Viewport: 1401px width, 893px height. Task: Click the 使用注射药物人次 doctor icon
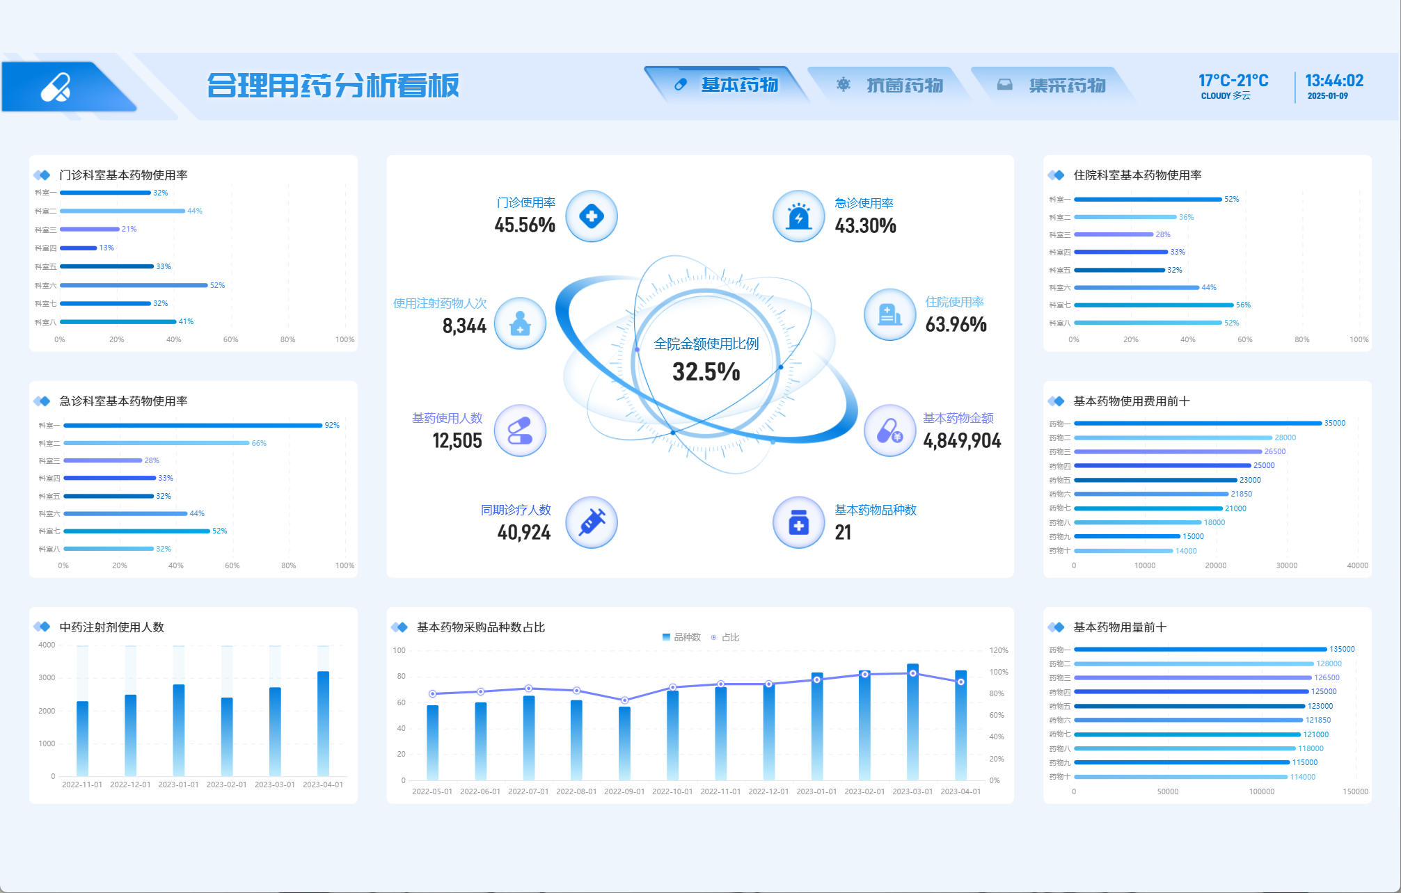[x=520, y=323]
